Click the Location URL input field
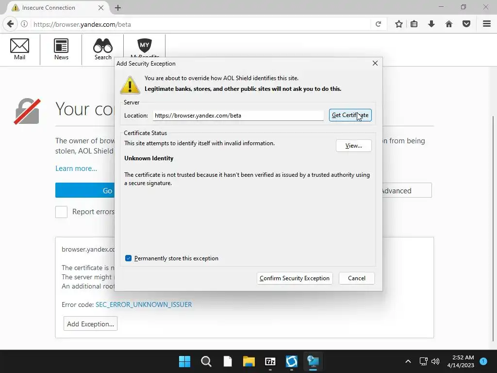Screen dimensions: 497x373 pyautogui.click(x=238, y=116)
